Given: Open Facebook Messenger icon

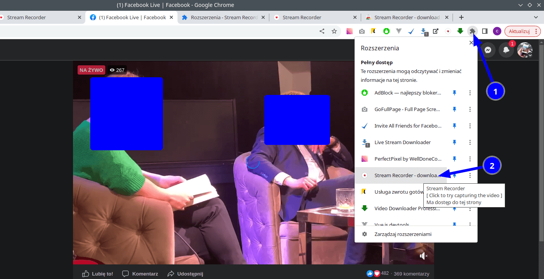Looking at the screenshot, I should click(x=488, y=50).
